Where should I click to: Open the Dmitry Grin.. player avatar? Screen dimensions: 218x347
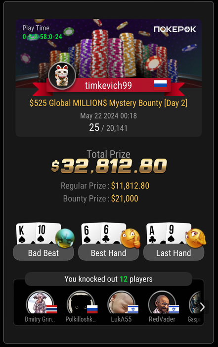tap(40, 303)
